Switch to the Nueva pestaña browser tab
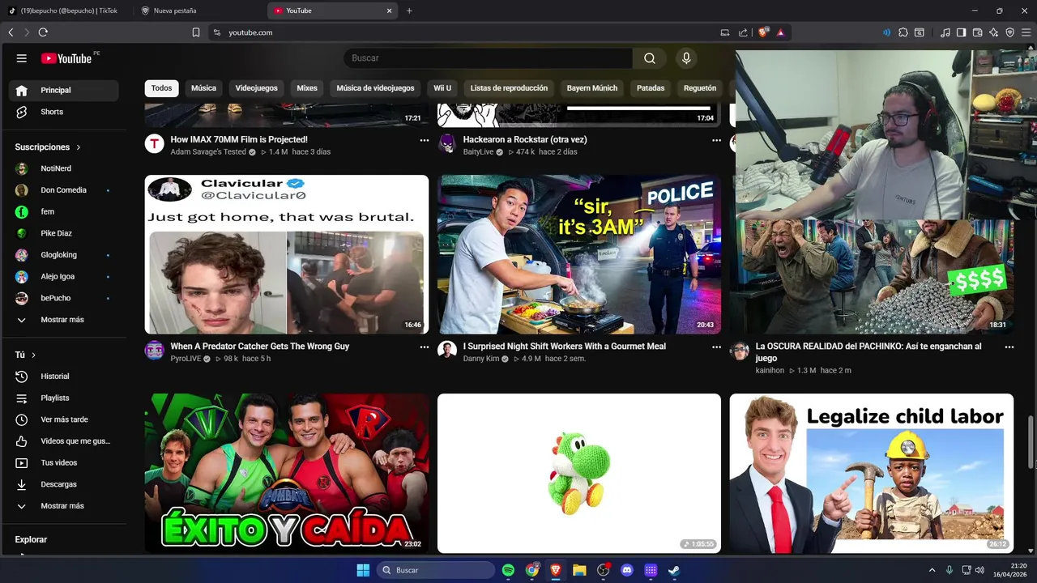 200,11
